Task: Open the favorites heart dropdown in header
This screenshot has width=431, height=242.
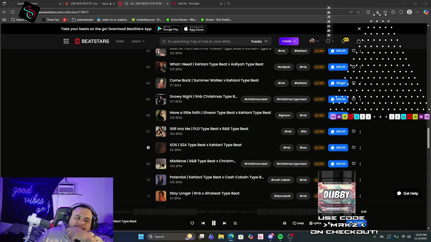Action: [330, 41]
